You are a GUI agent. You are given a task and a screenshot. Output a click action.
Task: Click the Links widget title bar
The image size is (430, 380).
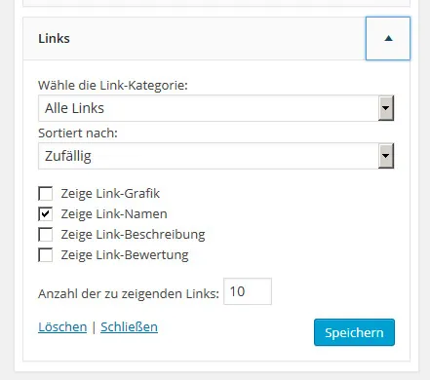194,39
